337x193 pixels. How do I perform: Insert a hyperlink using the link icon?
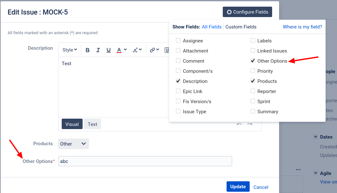coord(153,50)
